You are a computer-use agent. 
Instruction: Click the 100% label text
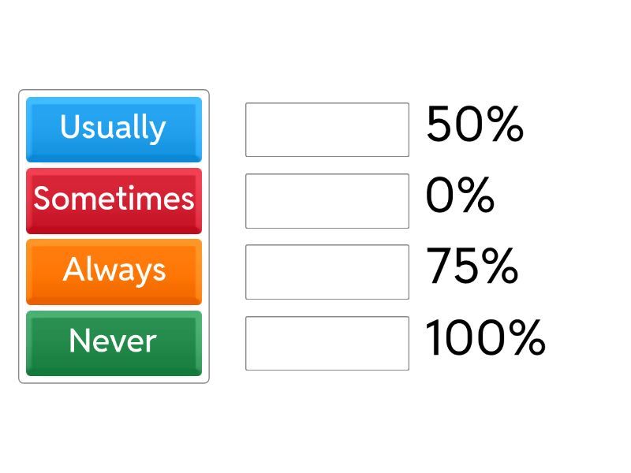[x=485, y=338]
